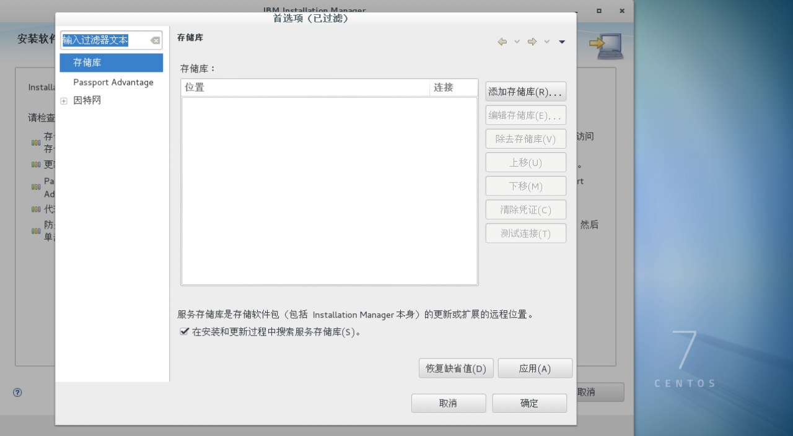Select 存储库 in the preferences tree

tap(87, 63)
